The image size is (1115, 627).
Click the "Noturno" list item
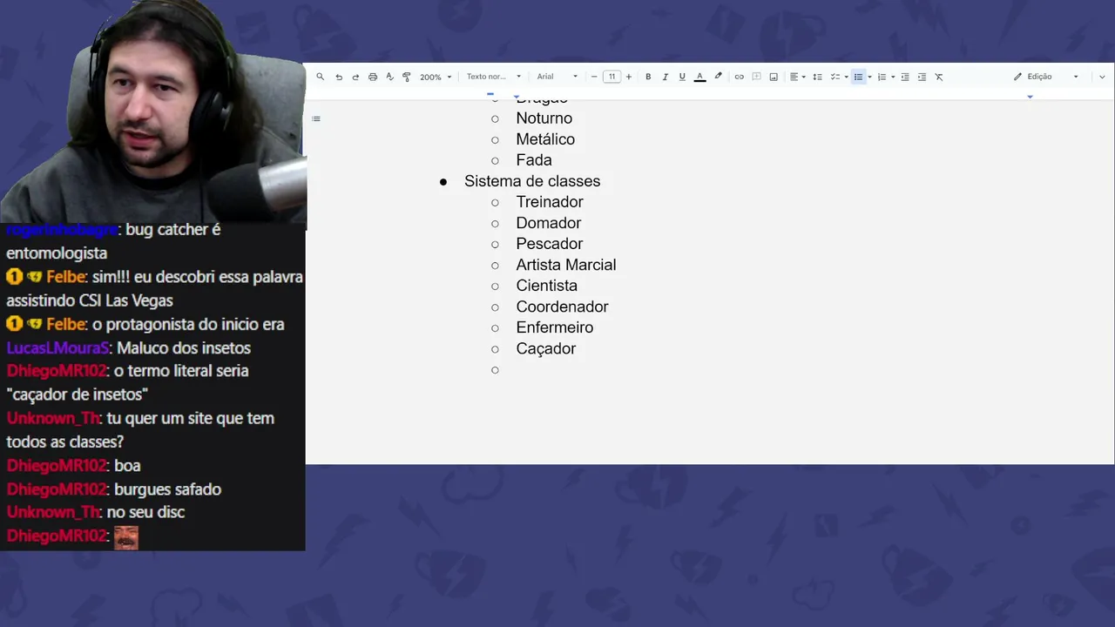coord(544,118)
